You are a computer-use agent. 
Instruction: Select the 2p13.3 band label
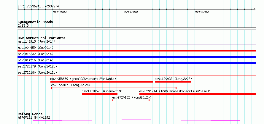pyautogui.click(x=23, y=25)
